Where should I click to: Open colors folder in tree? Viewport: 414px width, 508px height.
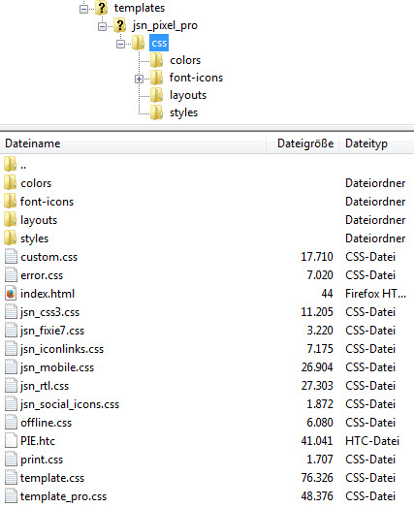(185, 60)
